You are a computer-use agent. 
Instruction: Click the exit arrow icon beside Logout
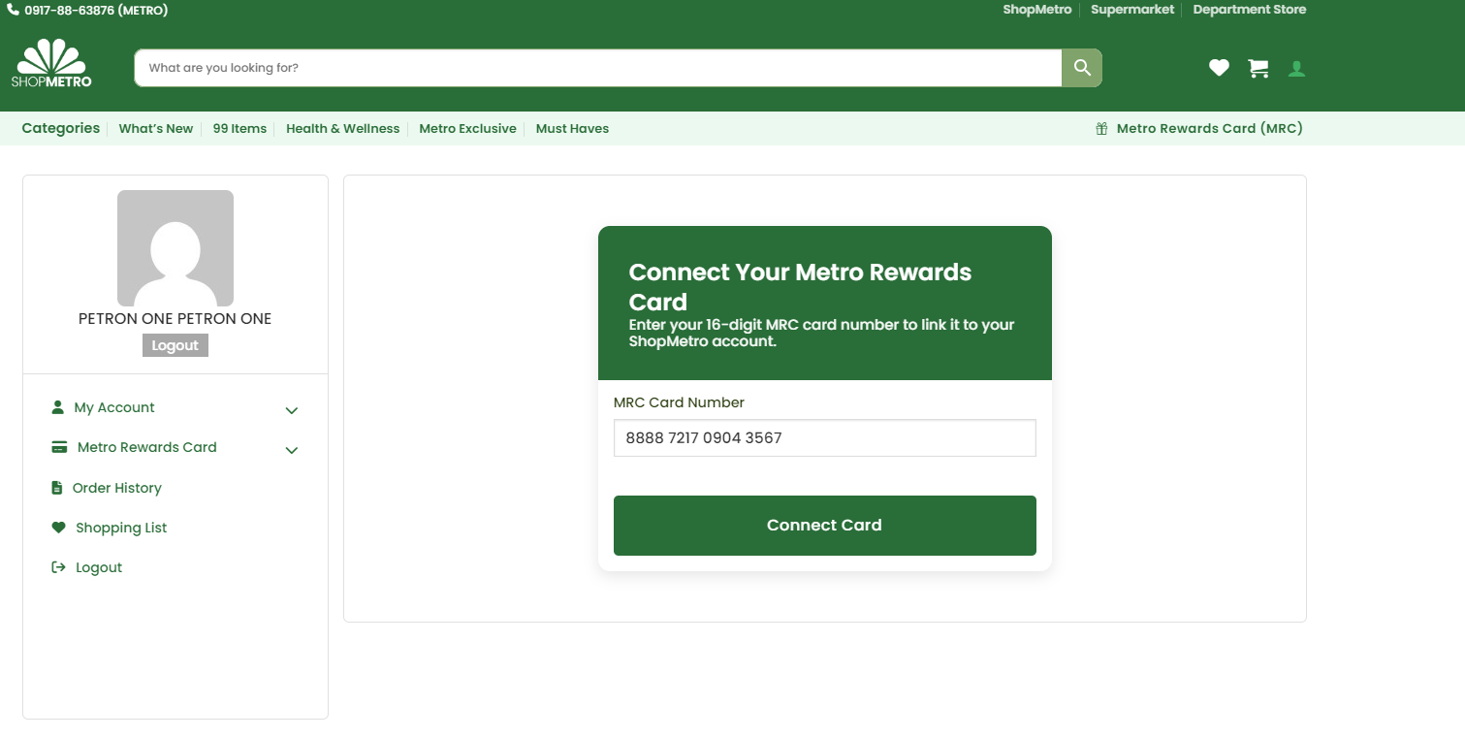58,567
